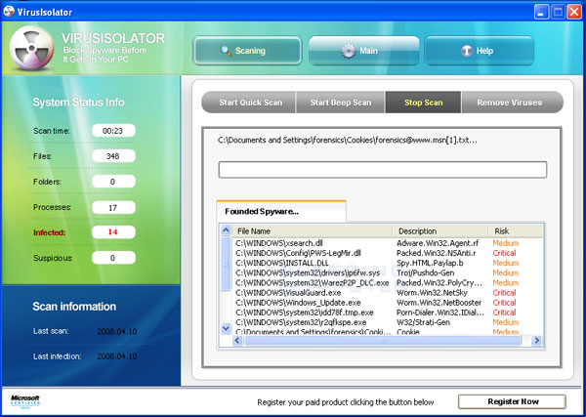Image resolution: width=586 pixels, height=417 pixels.
Task: Sort by the Description column header
Action: point(440,230)
